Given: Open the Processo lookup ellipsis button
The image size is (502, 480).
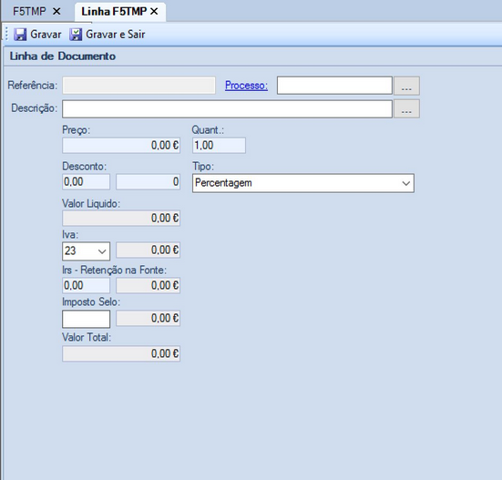Looking at the screenshot, I should coord(406,86).
